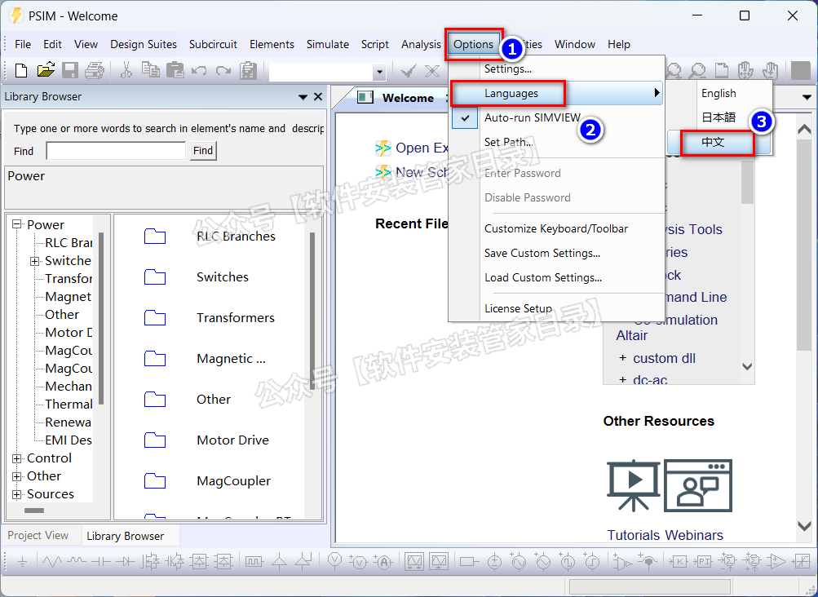Close the Library Browser panel

pos(318,97)
